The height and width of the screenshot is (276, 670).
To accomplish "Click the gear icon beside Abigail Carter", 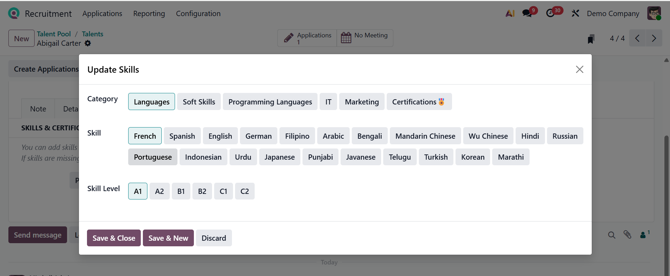I will pos(88,43).
